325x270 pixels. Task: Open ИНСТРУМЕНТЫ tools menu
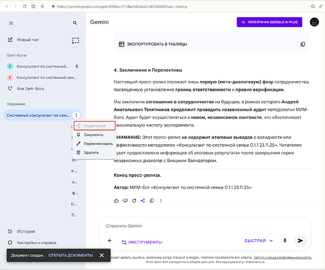click(142, 242)
